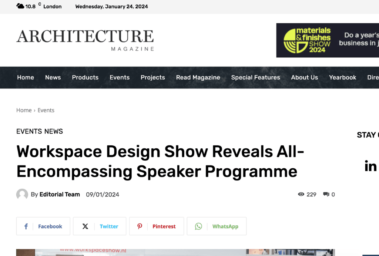Click the Editorial Team author link
379x256 pixels.
[x=60, y=195]
